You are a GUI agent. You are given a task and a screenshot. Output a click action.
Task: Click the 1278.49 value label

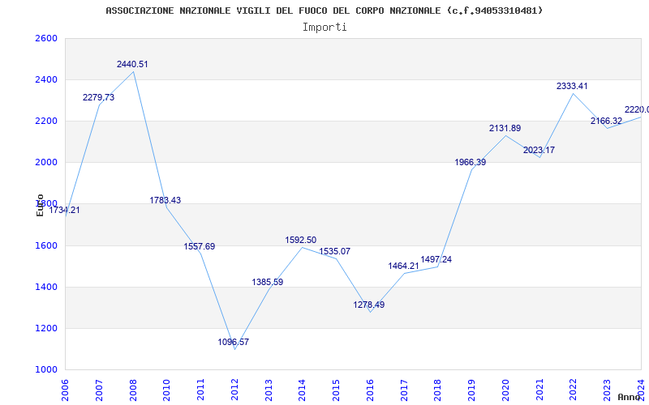(369, 305)
